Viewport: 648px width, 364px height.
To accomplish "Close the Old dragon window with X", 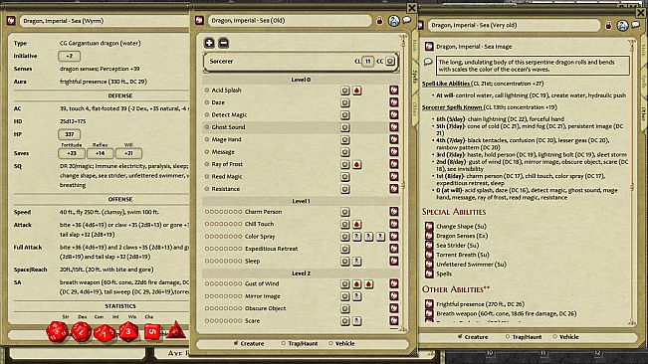I will pos(412,8).
